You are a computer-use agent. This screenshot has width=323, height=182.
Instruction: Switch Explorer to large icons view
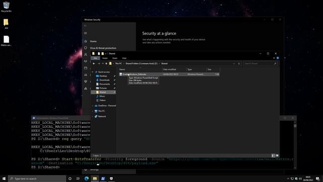[x=277, y=156]
